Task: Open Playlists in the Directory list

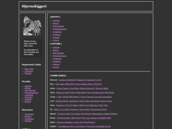Action: click(x=28, y=121)
